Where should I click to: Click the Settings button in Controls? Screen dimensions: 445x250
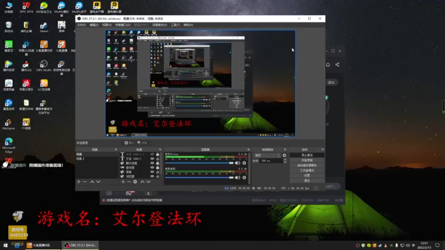pyautogui.click(x=307, y=176)
